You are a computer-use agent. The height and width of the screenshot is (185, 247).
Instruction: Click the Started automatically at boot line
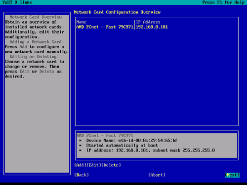(122, 146)
